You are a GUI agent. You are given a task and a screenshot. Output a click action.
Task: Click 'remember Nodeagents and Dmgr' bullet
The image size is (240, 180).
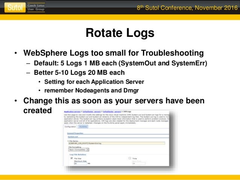pos(91,91)
